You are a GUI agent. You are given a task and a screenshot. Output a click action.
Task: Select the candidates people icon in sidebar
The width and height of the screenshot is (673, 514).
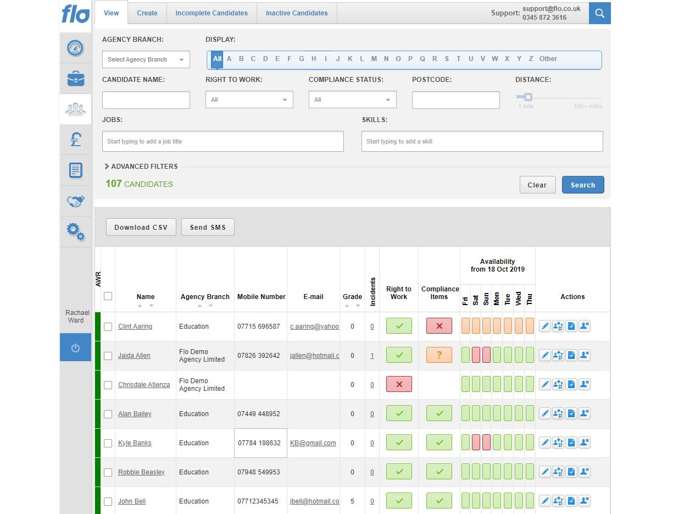coord(75,108)
